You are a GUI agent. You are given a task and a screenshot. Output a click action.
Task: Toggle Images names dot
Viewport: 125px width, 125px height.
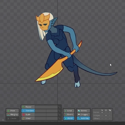(110, 115)
